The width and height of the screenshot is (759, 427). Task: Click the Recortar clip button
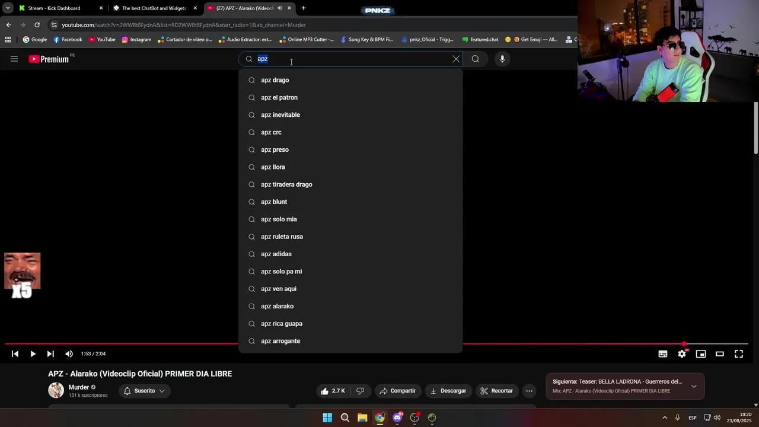(x=496, y=391)
